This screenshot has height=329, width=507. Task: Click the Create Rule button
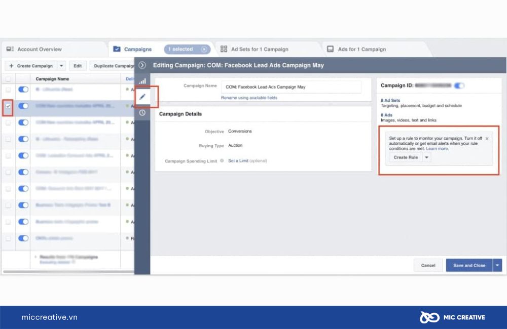click(406, 157)
